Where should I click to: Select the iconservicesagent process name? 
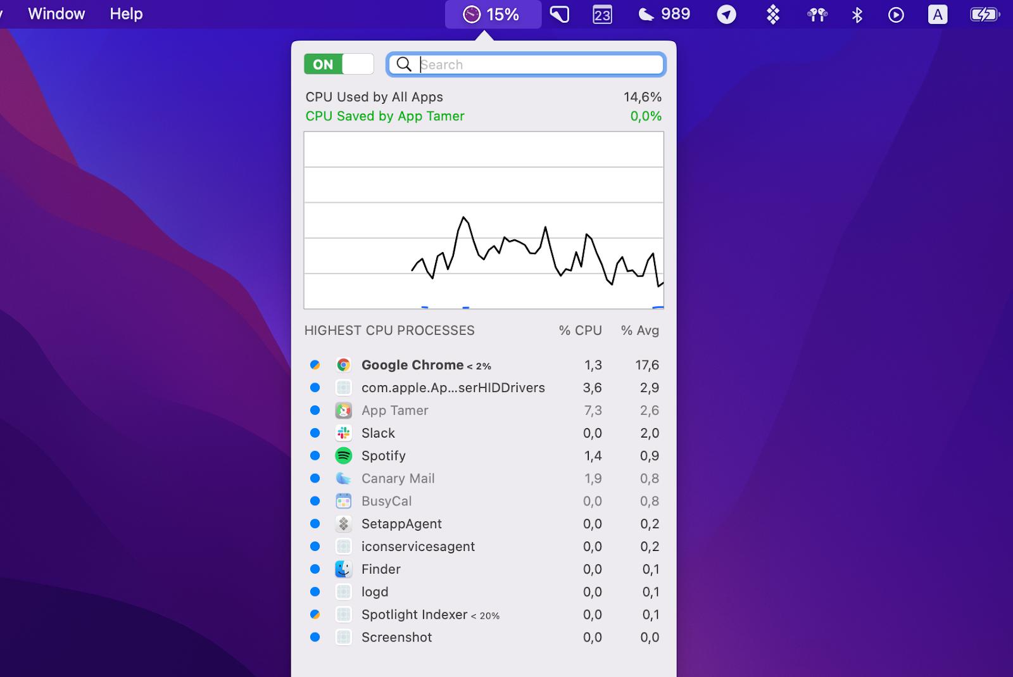[418, 547]
